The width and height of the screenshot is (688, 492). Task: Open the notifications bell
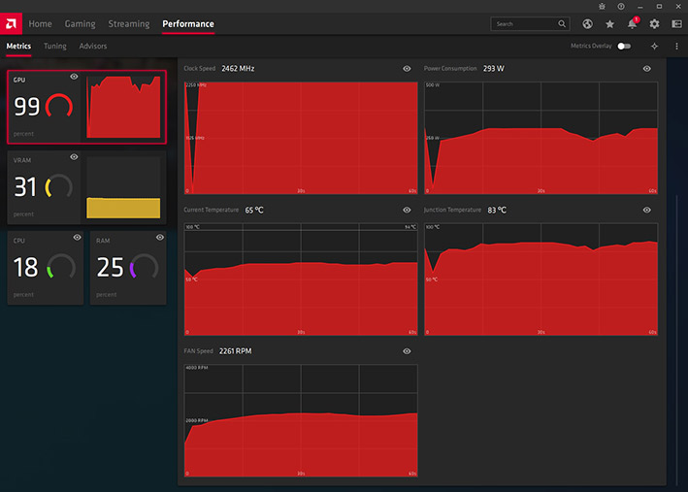(633, 23)
